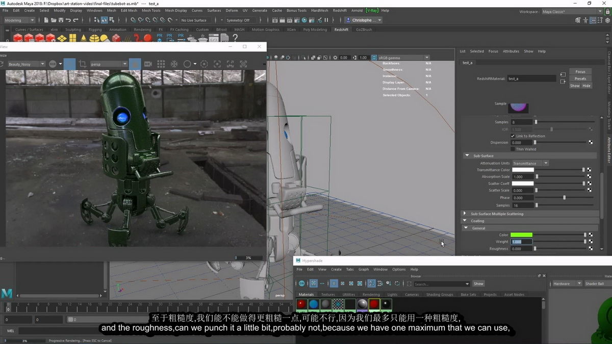Click the Redo arrow icon

[x=75, y=20]
